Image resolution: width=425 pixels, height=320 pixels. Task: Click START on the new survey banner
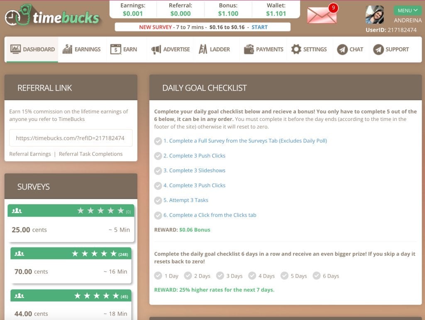(x=259, y=27)
